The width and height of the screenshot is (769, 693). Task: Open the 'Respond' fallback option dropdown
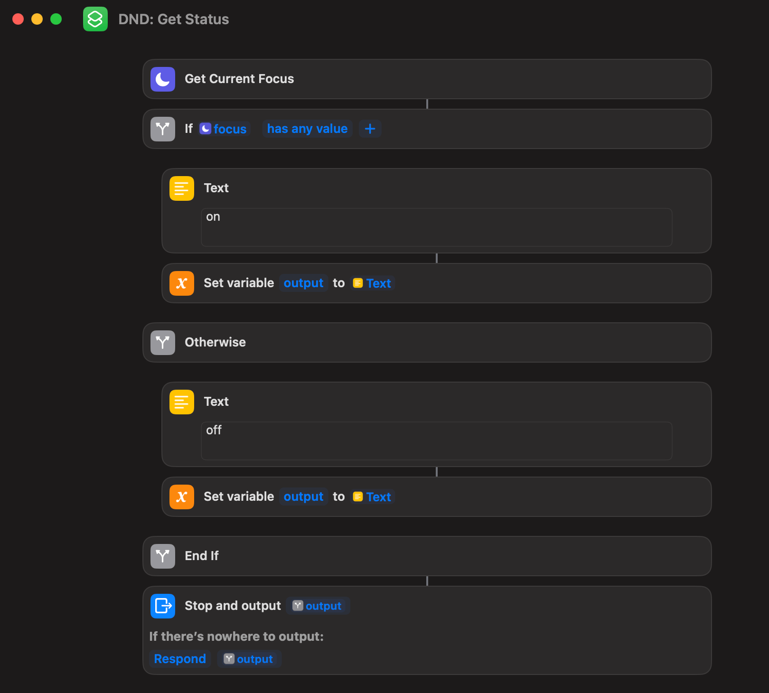tap(180, 659)
